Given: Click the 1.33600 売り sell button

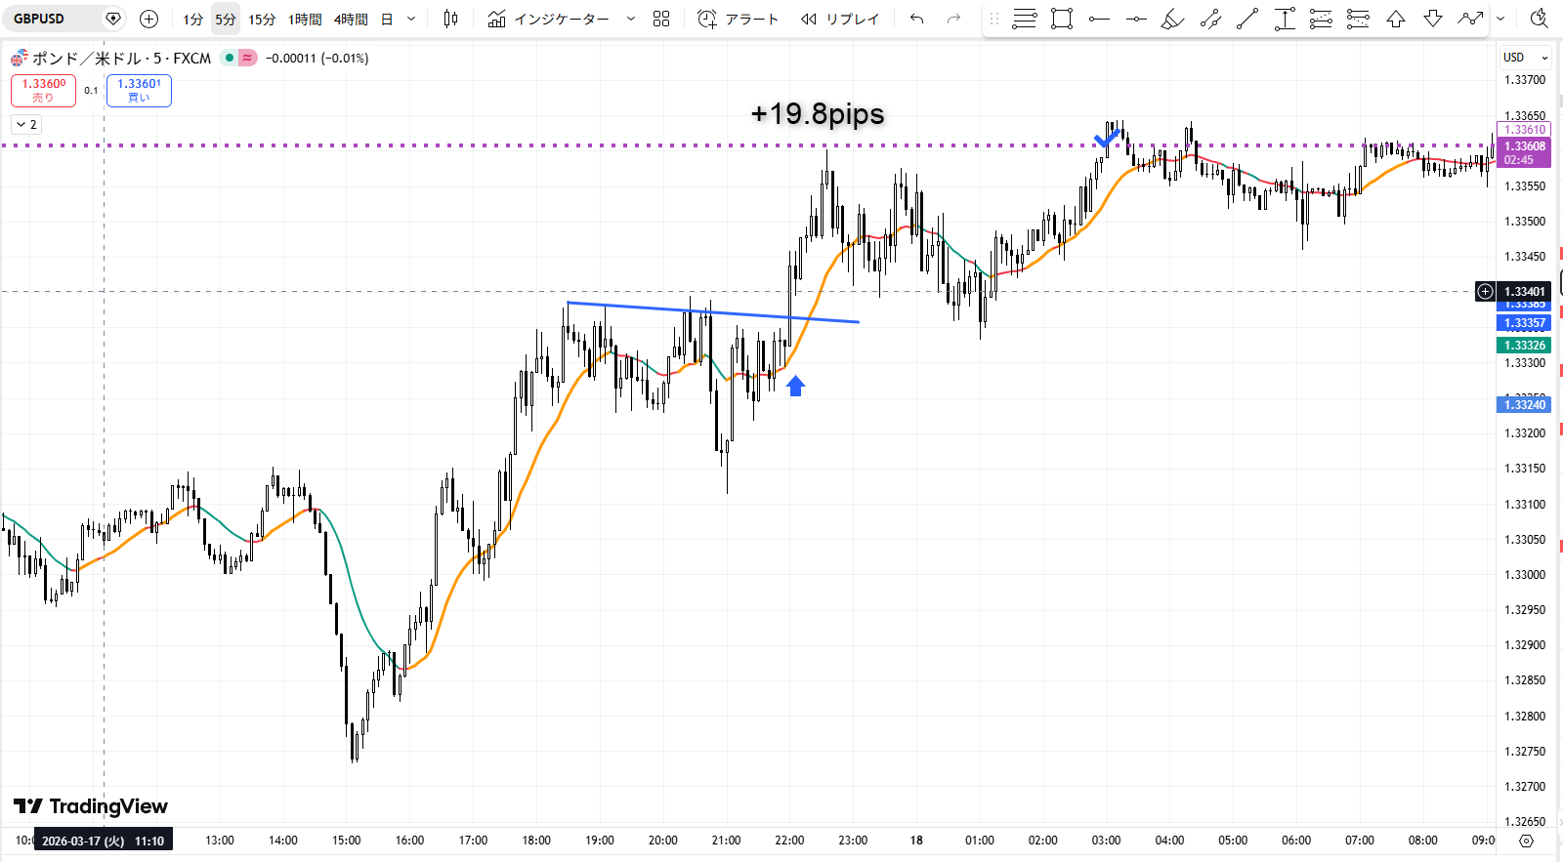Looking at the screenshot, I should (x=44, y=91).
